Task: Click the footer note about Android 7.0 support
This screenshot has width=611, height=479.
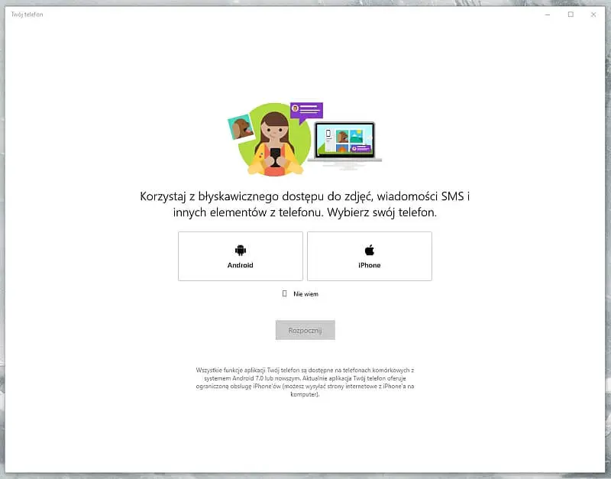Action: [x=305, y=382]
